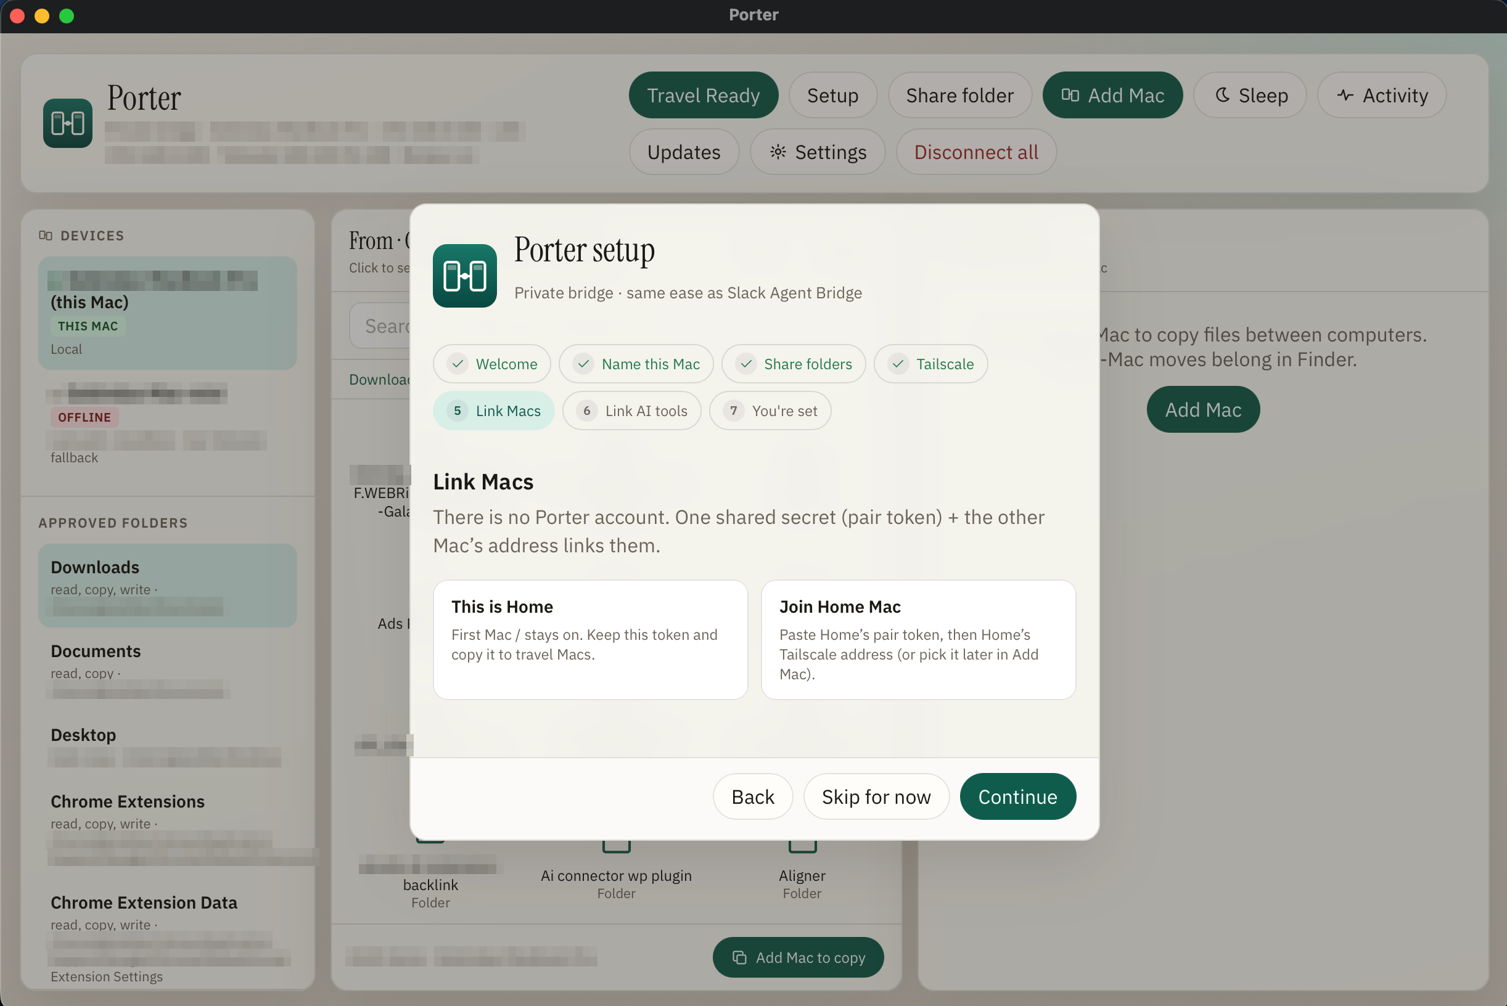Click the dual-device icon on the toolbar Add Mac button
Screen dimensions: 1507x1006
click(1070, 95)
